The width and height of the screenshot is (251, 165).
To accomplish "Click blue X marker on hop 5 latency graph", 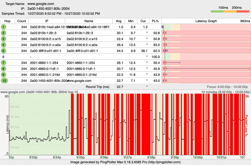I will coord(166,50).
